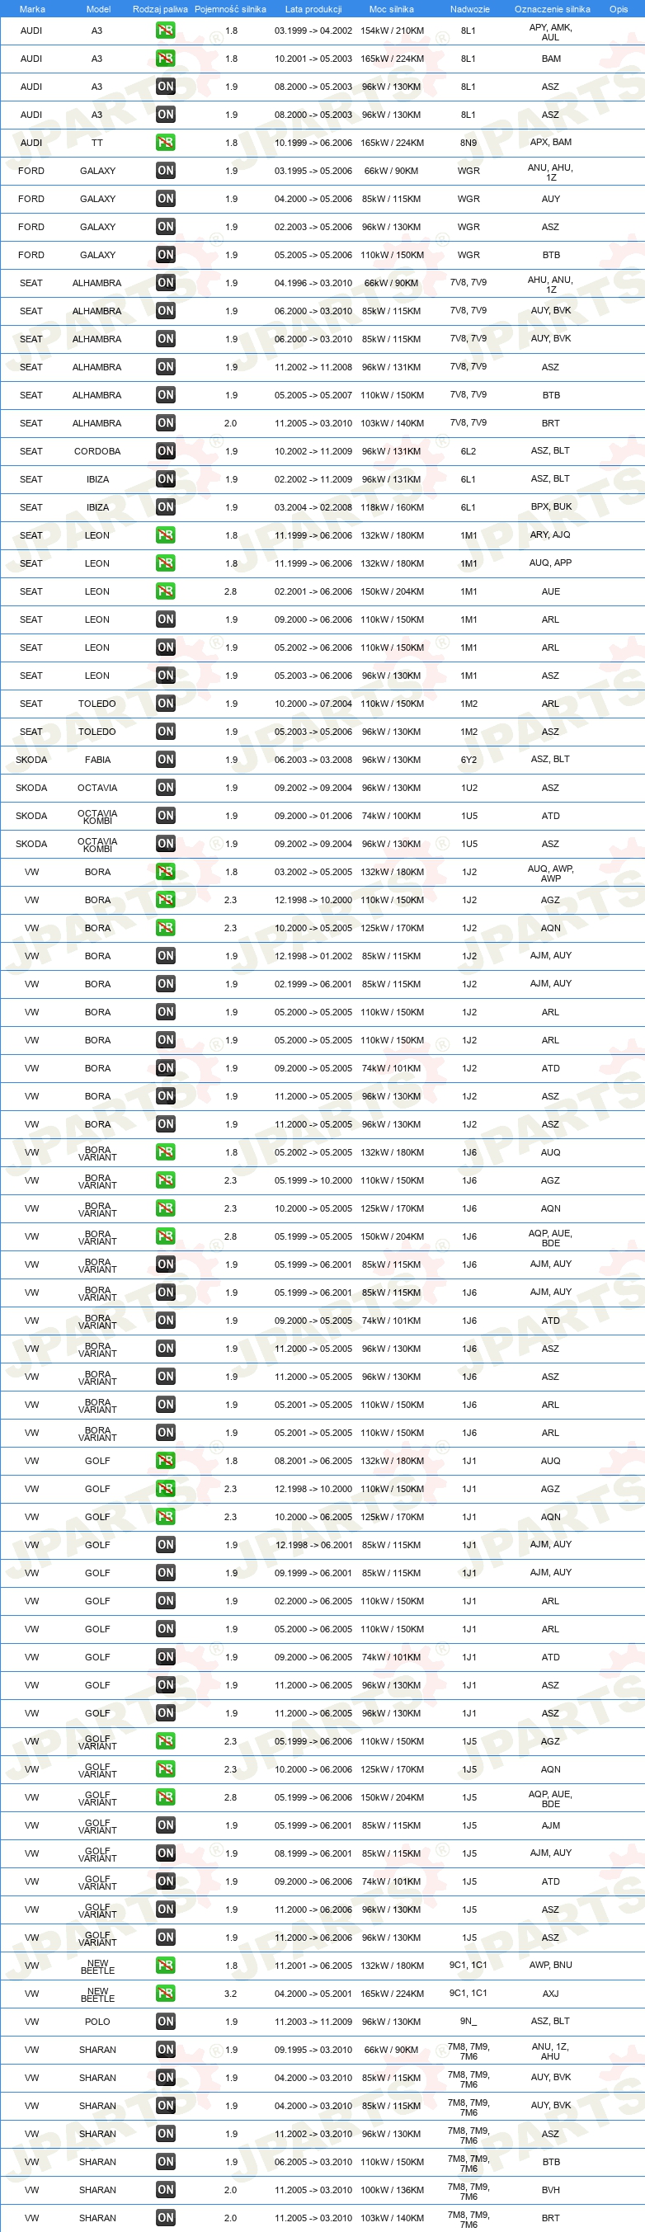Viewport: 645px width, 2232px height.
Task: Click the AXJ engine code
Action: click(550, 1994)
